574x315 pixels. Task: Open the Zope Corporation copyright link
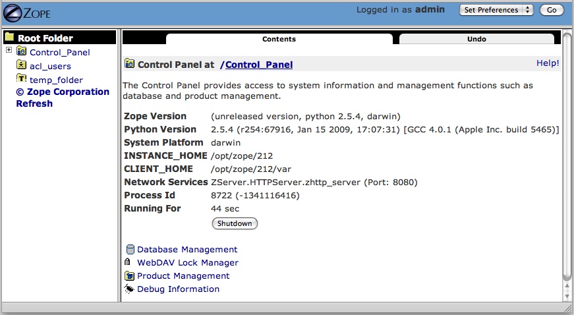[x=63, y=92]
